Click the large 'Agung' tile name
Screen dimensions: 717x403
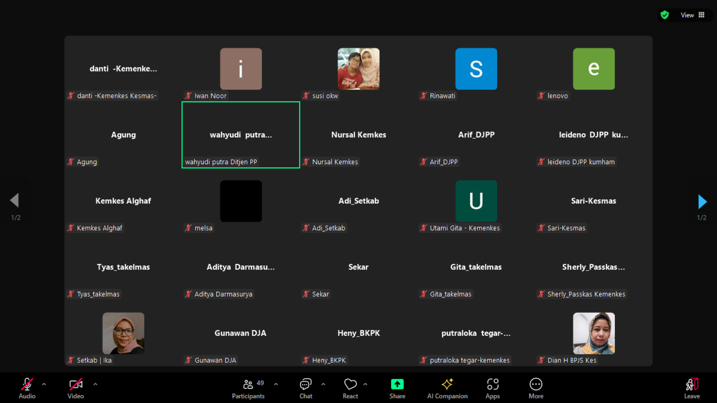point(123,135)
